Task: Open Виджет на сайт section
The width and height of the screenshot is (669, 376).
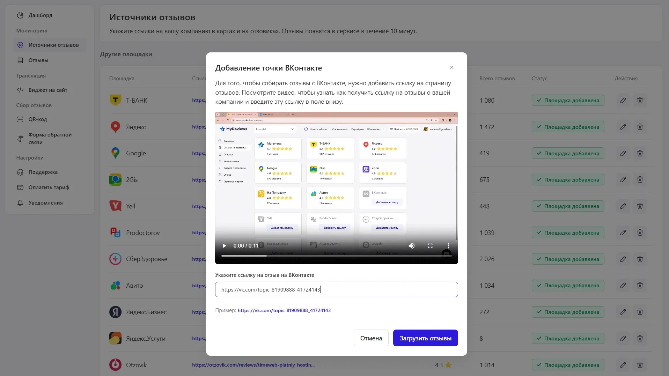Action: (48, 90)
